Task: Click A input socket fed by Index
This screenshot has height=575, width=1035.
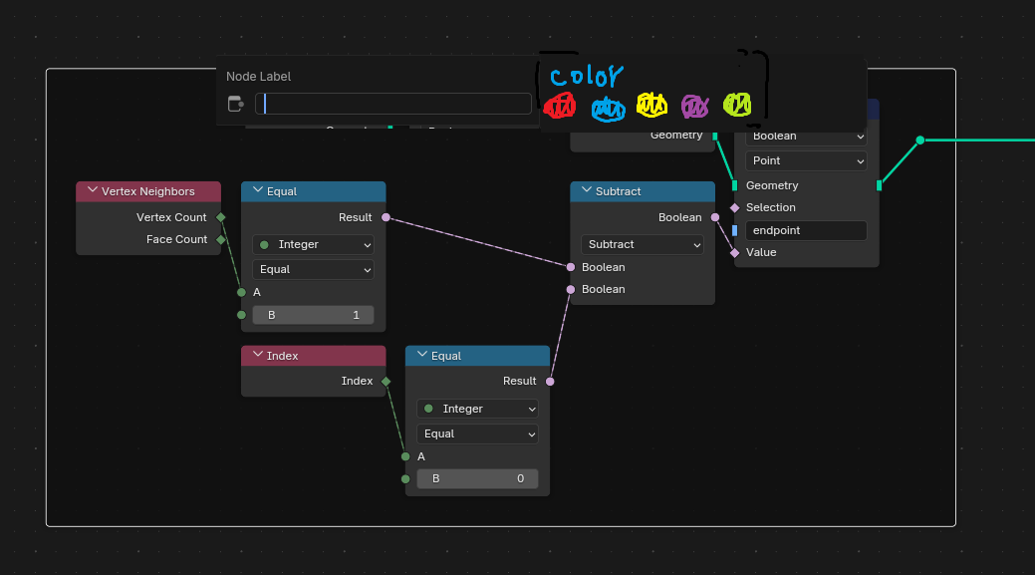Action: [406, 456]
